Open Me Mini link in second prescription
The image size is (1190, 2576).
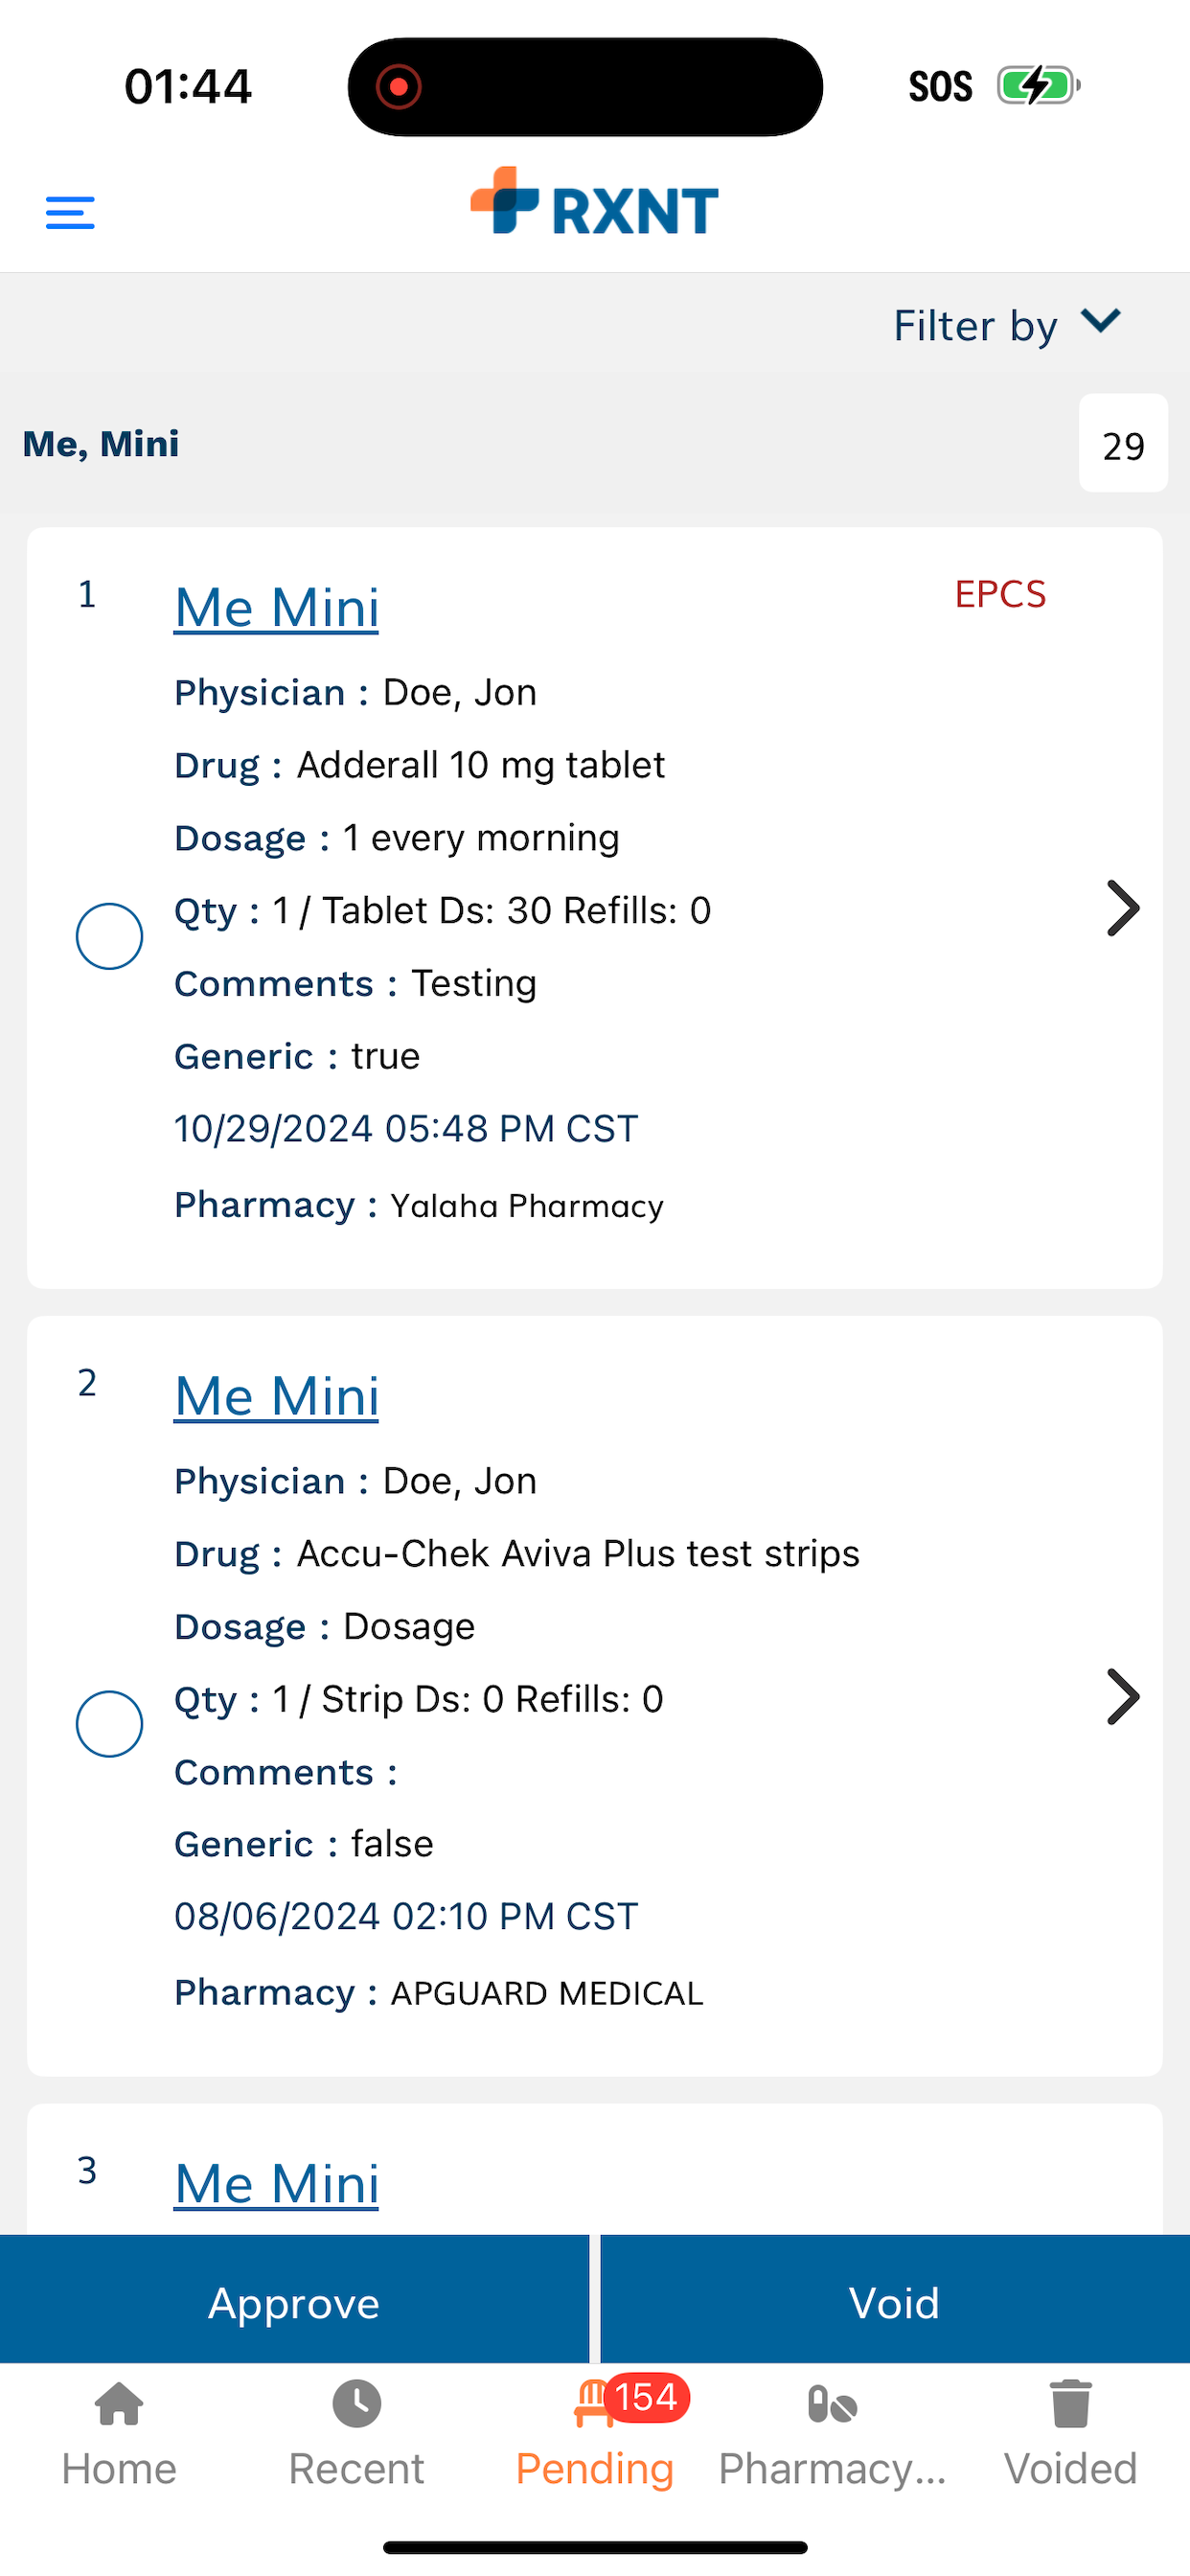point(277,1395)
